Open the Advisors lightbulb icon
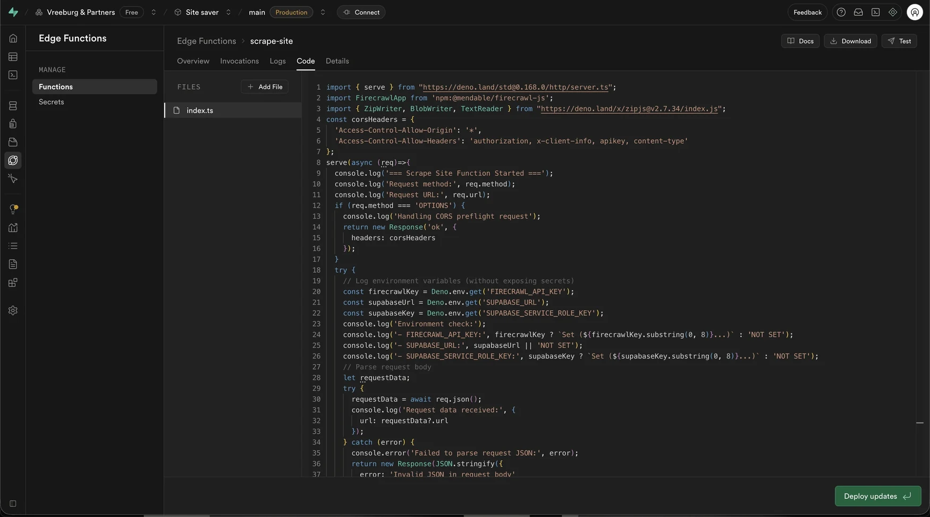 coord(13,209)
